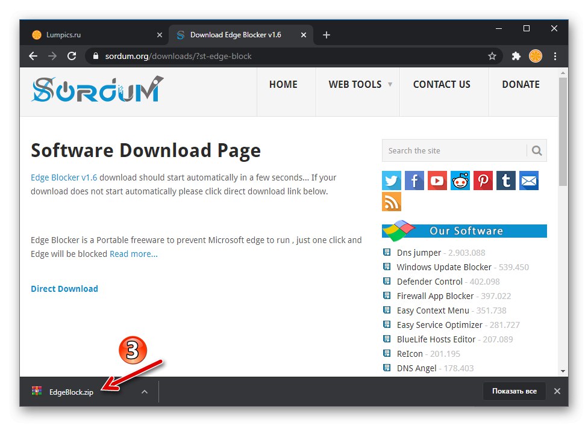Screen dimensions: 588x426
Task: Click the disk icon beside ReIcon
Action: [x=387, y=353]
